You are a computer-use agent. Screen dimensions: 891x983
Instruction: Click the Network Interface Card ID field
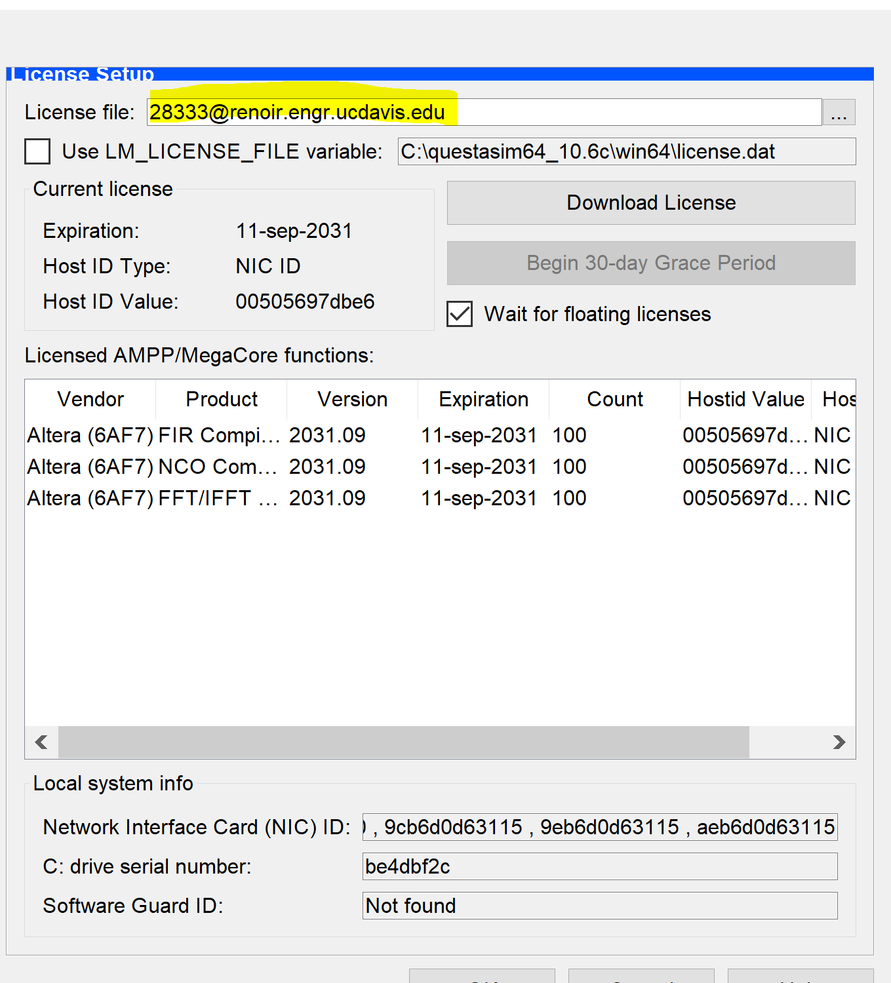coord(599,827)
